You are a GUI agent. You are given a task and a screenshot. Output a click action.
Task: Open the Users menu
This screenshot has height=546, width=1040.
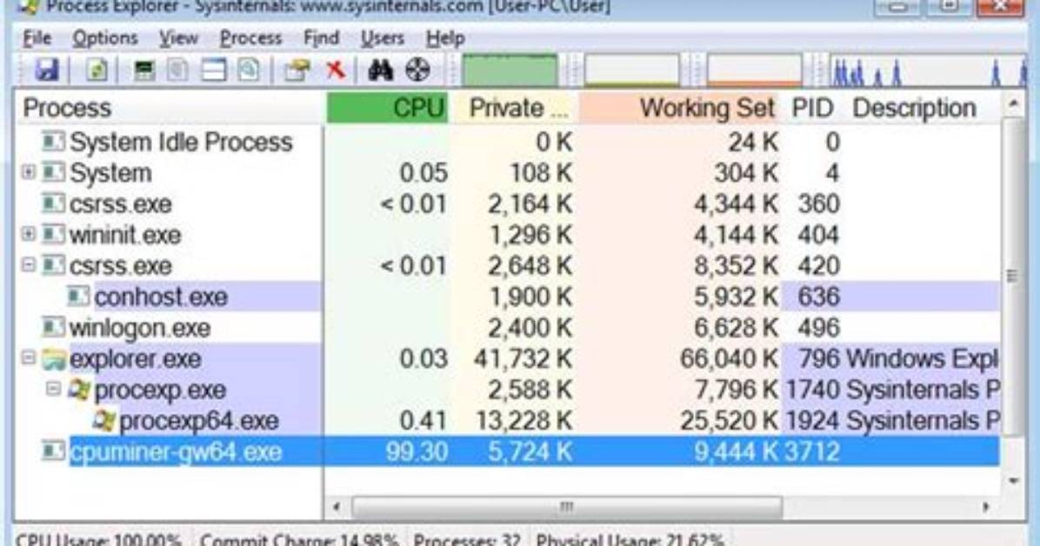(x=382, y=38)
